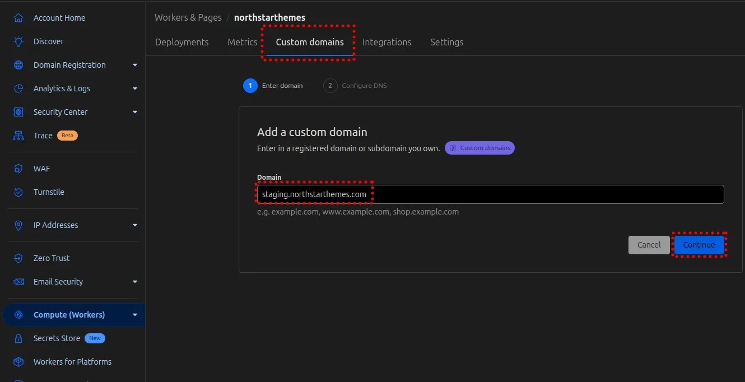Expand the Analytics & Logs arrow
This screenshot has height=382, width=745.
pos(135,88)
